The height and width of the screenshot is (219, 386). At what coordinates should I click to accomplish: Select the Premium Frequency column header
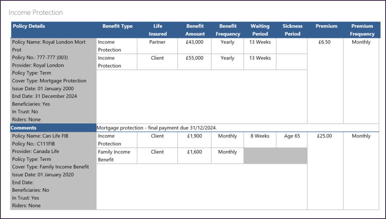362,30
